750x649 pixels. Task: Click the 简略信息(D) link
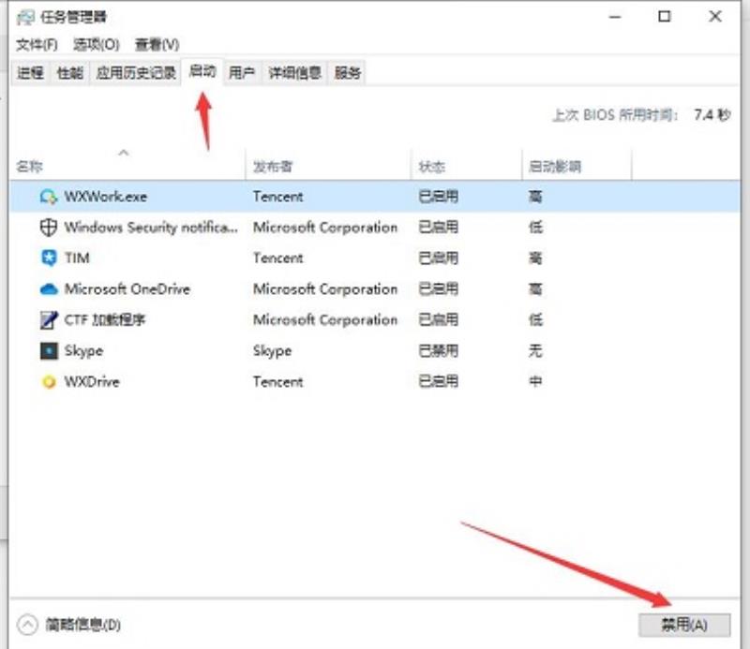(x=83, y=625)
